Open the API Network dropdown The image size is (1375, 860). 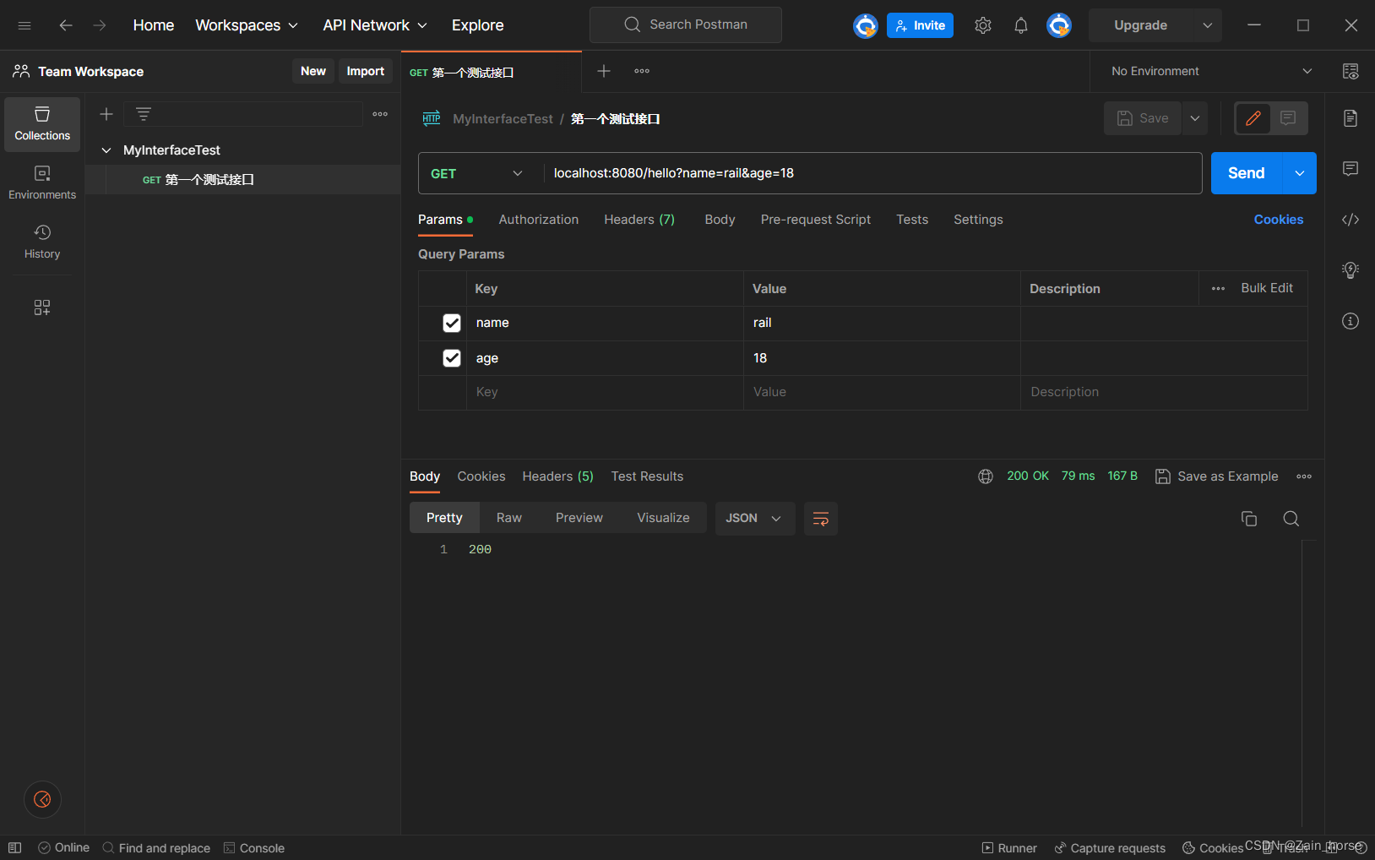375,25
